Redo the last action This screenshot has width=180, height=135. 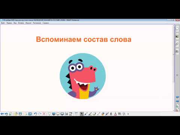click(x=40, y=114)
